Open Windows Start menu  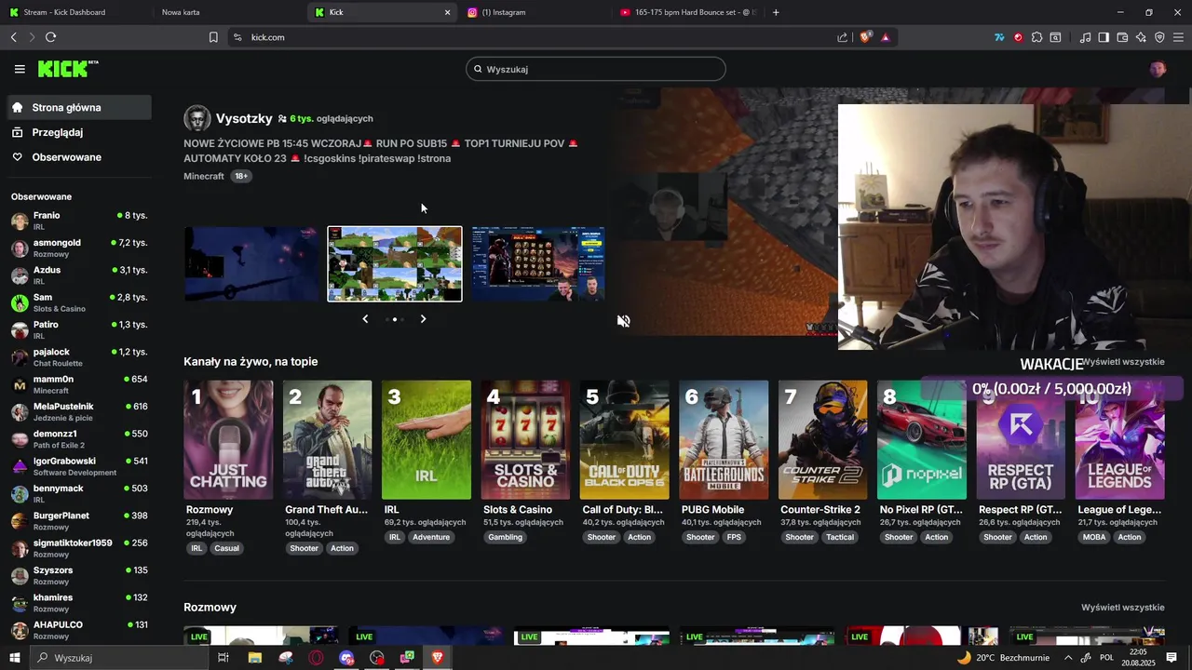tap(14, 658)
